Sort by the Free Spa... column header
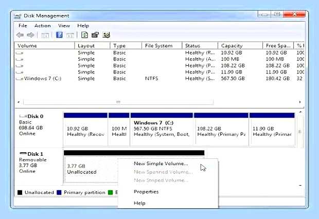This screenshot has height=219, width=319. [x=278, y=46]
